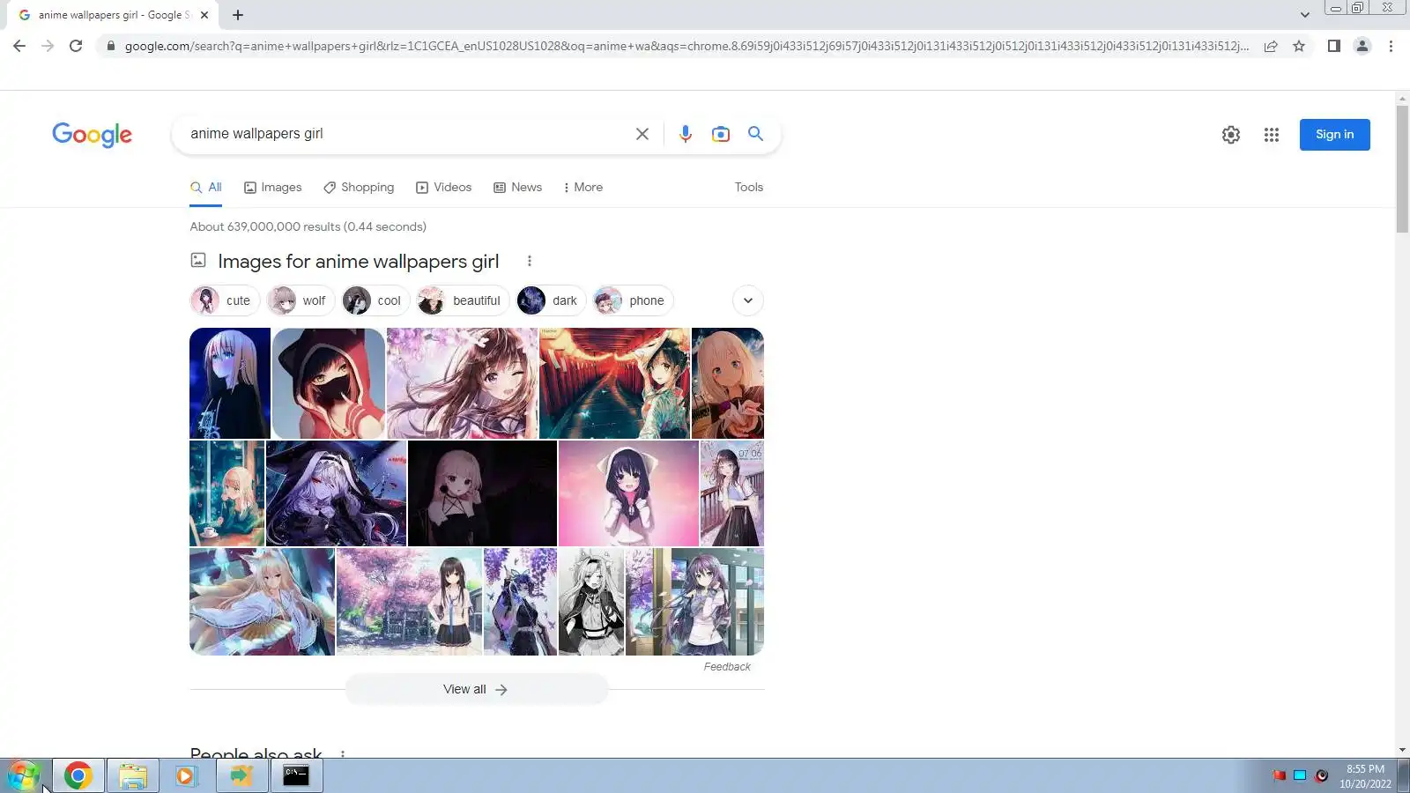Click the Chrome taskbar icon

pyautogui.click(x=78, y=775)
